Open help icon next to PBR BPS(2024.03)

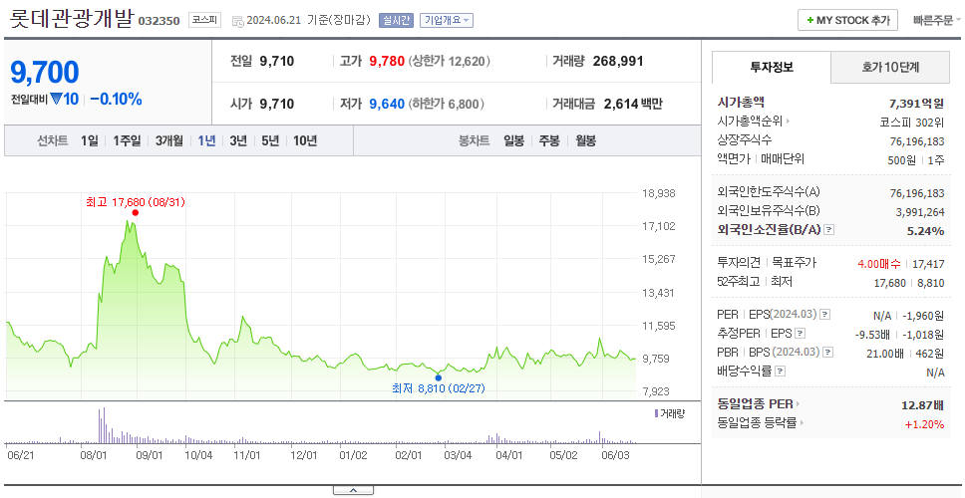coord(828,353)
